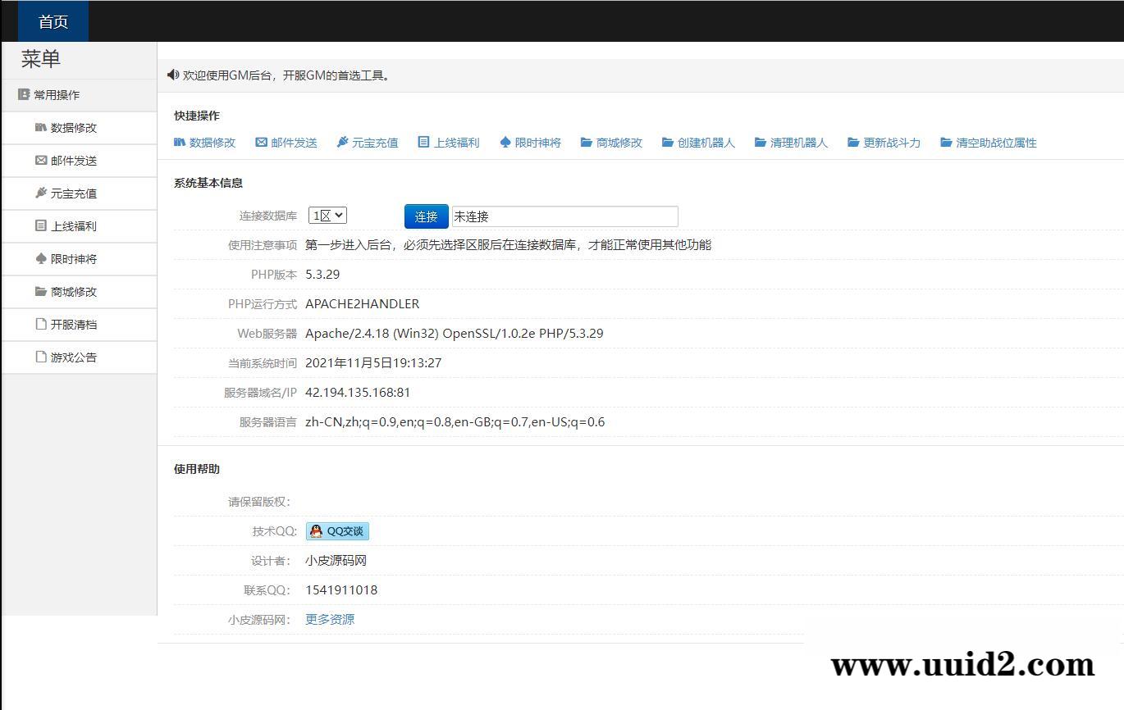The image size is (1124, 710).
Task: Open the 限时神将 quick action
Action: (x=532, y=142)
